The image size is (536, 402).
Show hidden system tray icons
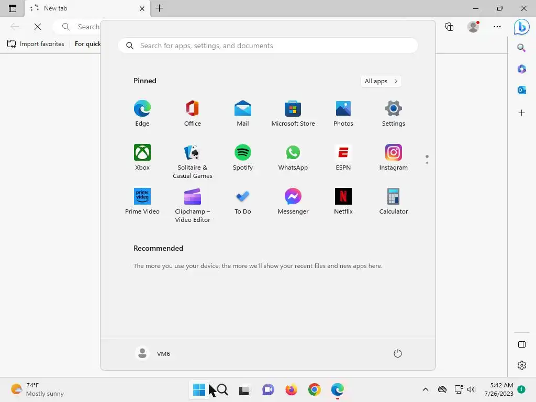[x=425, y=389]
